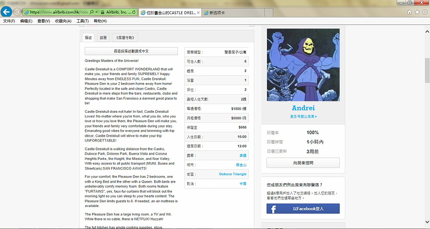The width and height of the screenshot is (430, 229).
Task: Click the $1800 weekly price value
Action: 239,109
